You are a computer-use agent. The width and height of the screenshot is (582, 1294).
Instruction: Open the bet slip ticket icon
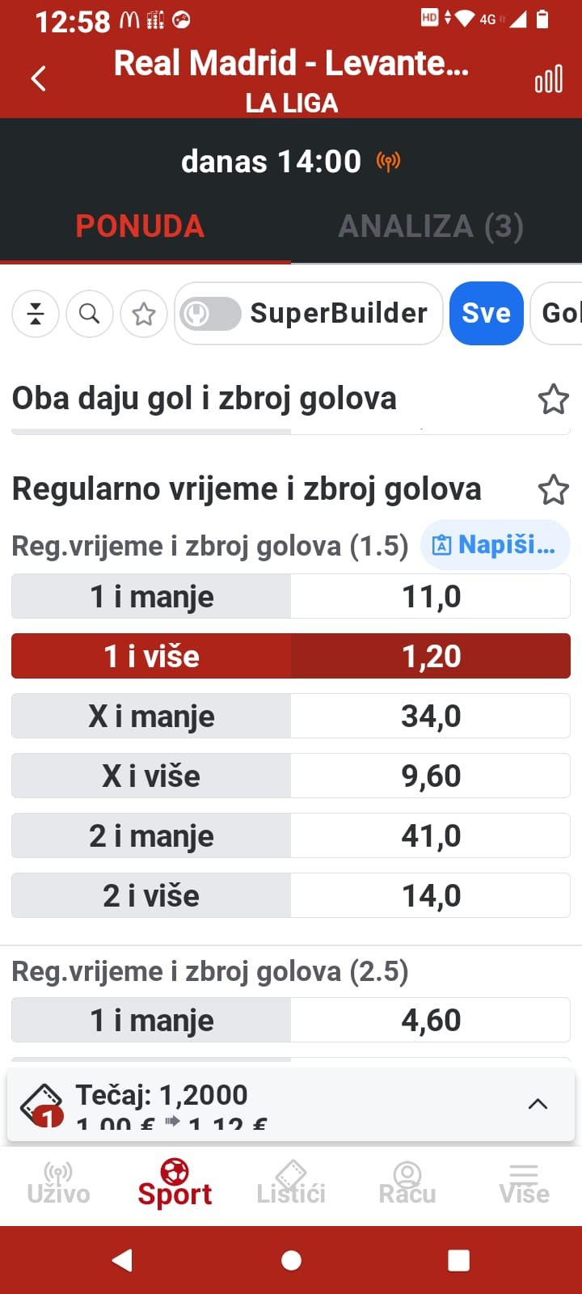[42, 1106]
